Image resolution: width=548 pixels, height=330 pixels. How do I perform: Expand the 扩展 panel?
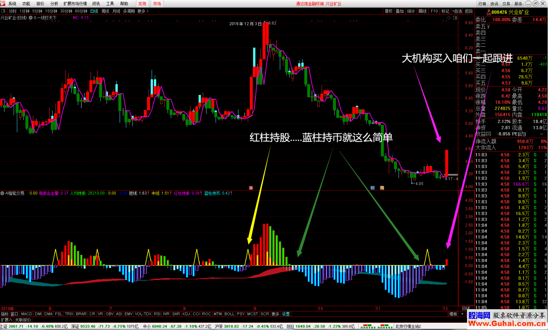click(x=7, y=320)
